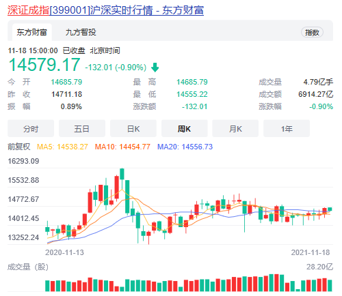Click the 2021-11-18 end date label
The height and width of the screenshot is (296, 342).
pyautogui.click(x=311, y=252)
